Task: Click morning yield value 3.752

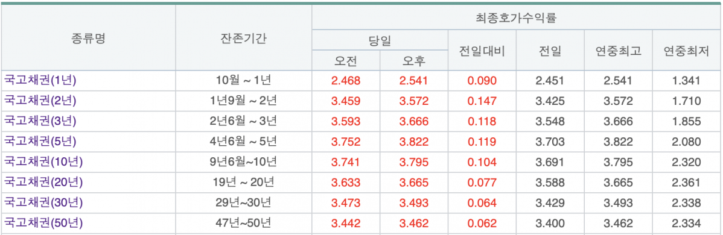Action: 346,142
